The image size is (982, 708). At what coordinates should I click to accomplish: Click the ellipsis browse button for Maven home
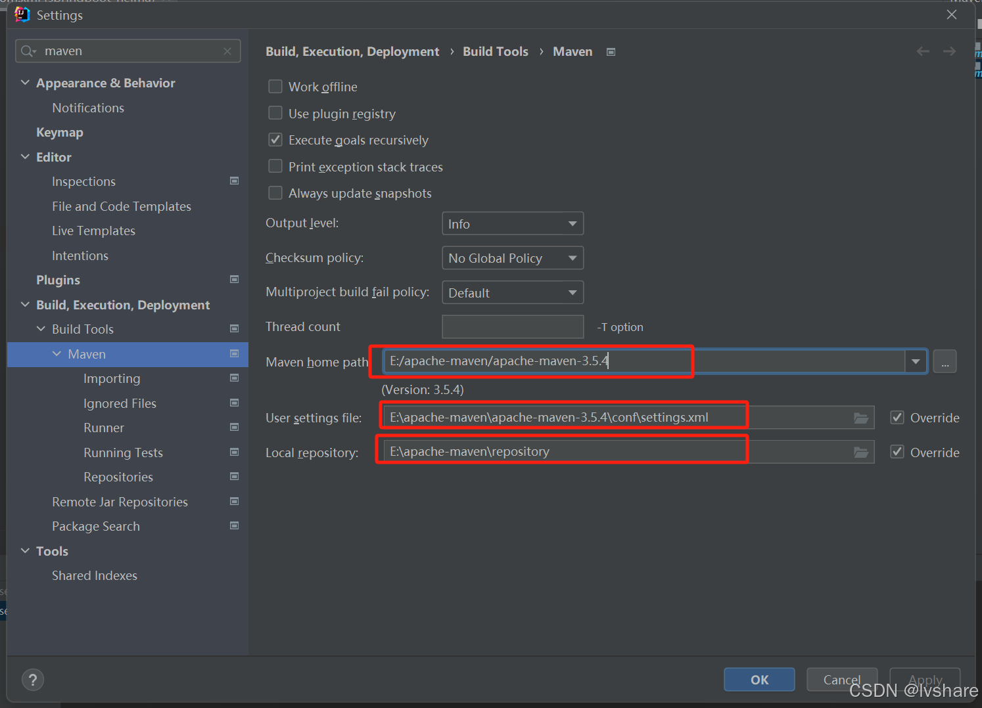(x=945, y=361)
